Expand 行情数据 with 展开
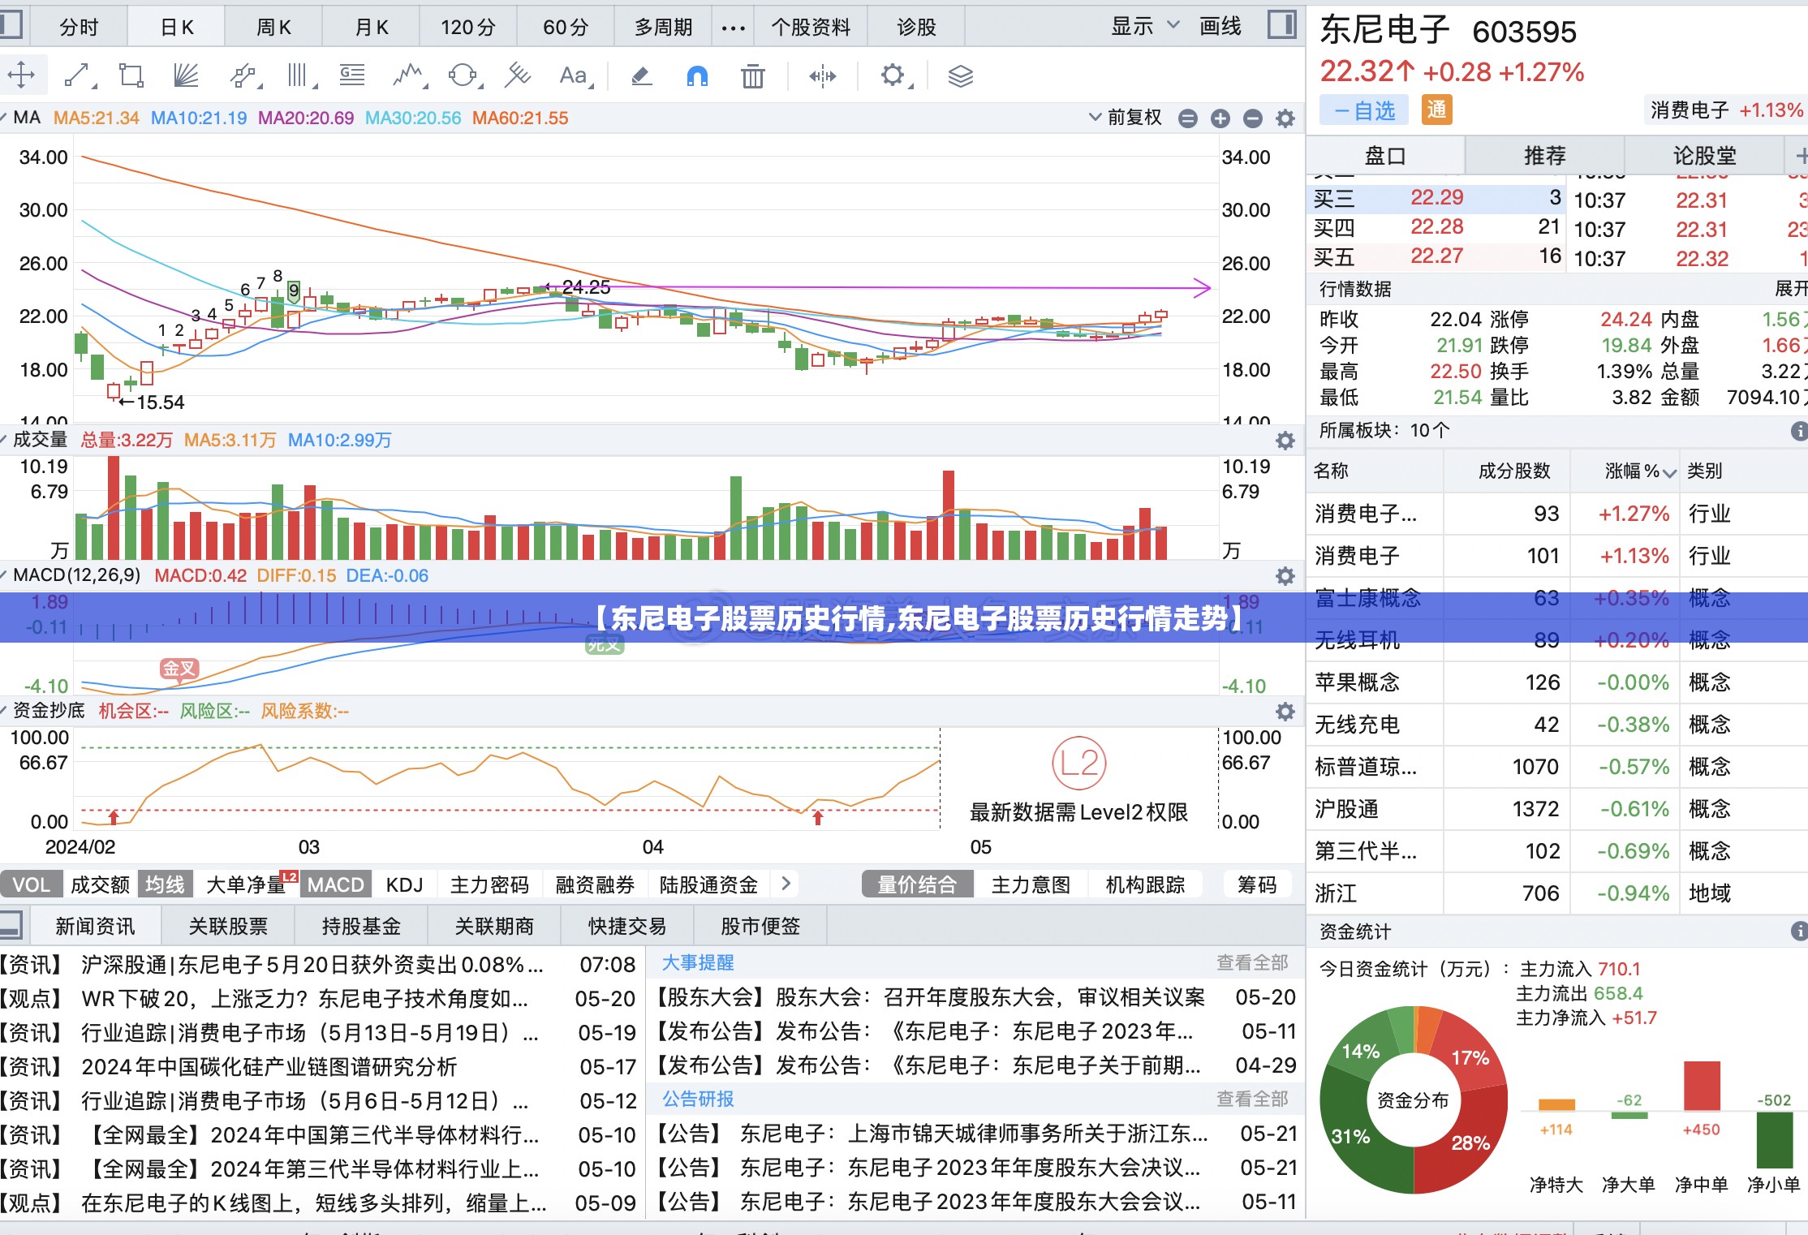Screen dimensions: 1808x1235 click(x=1790, y=289)
